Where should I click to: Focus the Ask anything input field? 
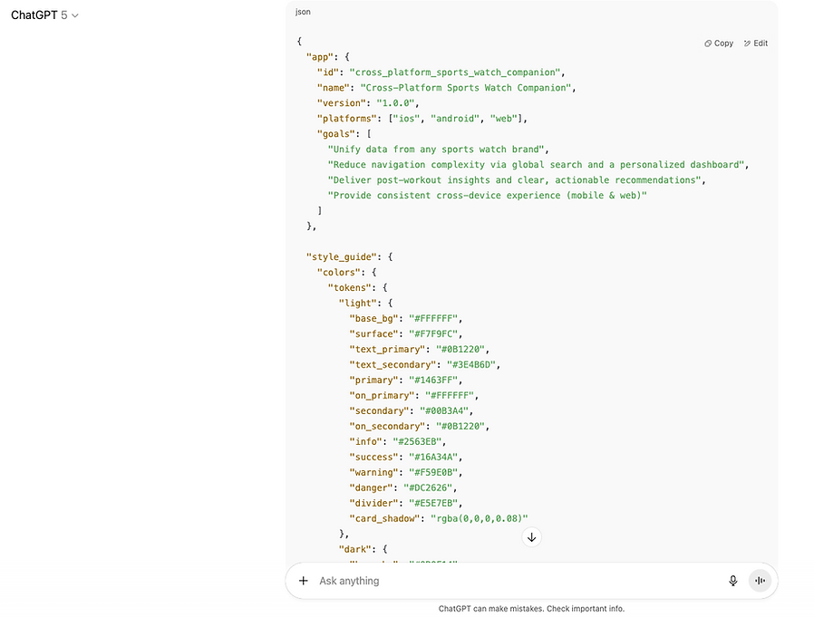coord(519,581)
